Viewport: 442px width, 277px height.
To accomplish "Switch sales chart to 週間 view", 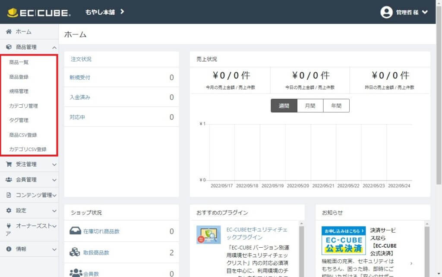I will point(284,106).
